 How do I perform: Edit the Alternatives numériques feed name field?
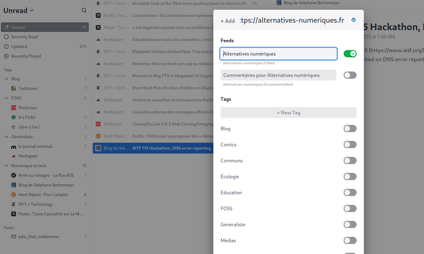coord(278,54)
